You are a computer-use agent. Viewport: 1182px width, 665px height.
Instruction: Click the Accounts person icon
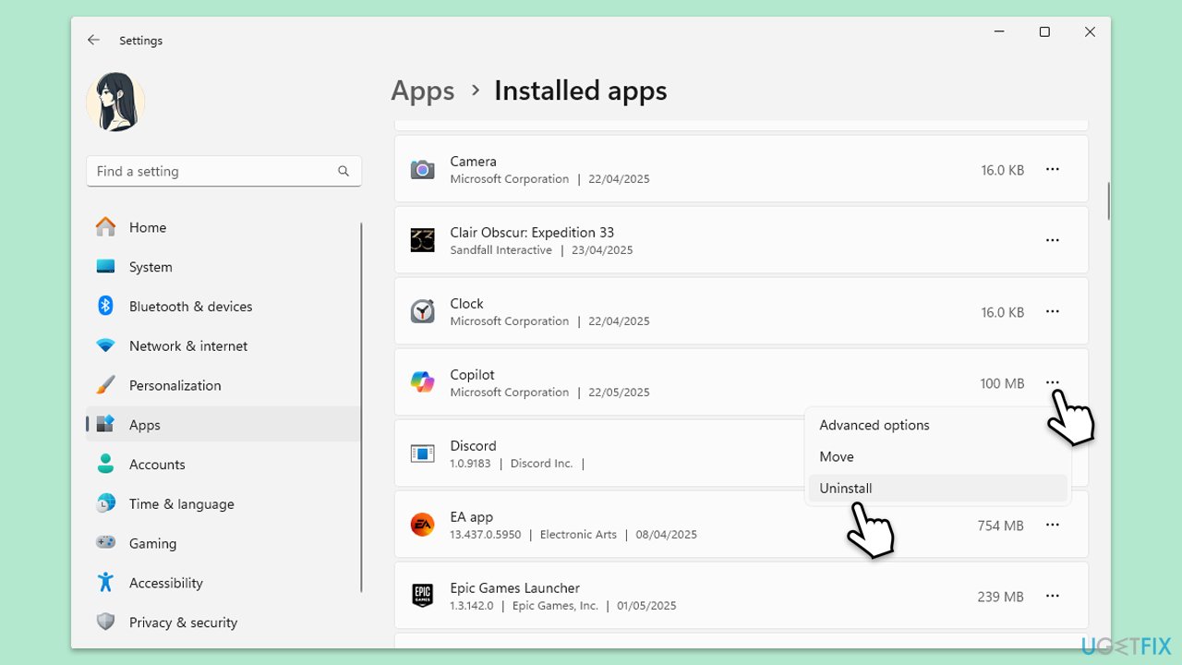[106, 465]
